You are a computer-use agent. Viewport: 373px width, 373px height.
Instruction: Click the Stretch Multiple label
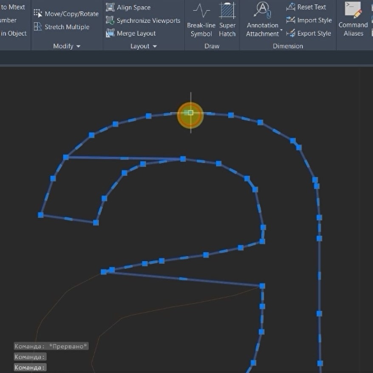(x=67, y=27)
